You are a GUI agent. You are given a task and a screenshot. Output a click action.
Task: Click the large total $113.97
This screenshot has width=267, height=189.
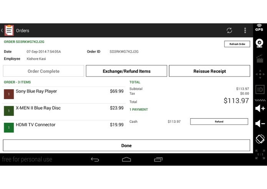click(236, 101)
